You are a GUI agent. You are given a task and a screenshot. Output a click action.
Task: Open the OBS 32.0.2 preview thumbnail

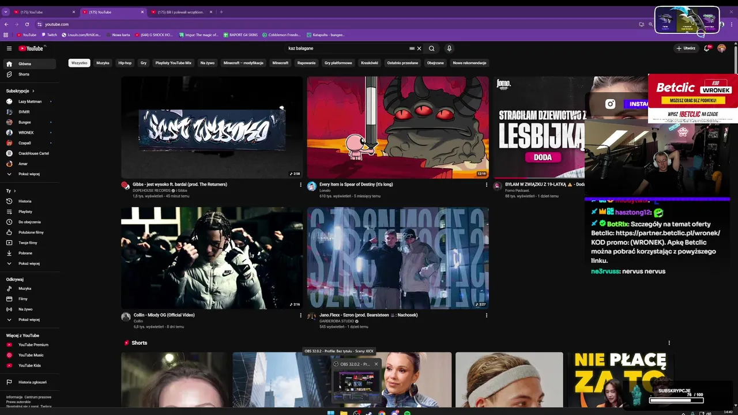coord(356,386)
